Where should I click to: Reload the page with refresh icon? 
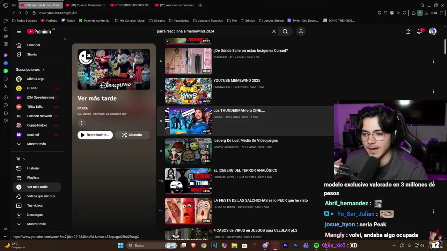pos(26,13)
